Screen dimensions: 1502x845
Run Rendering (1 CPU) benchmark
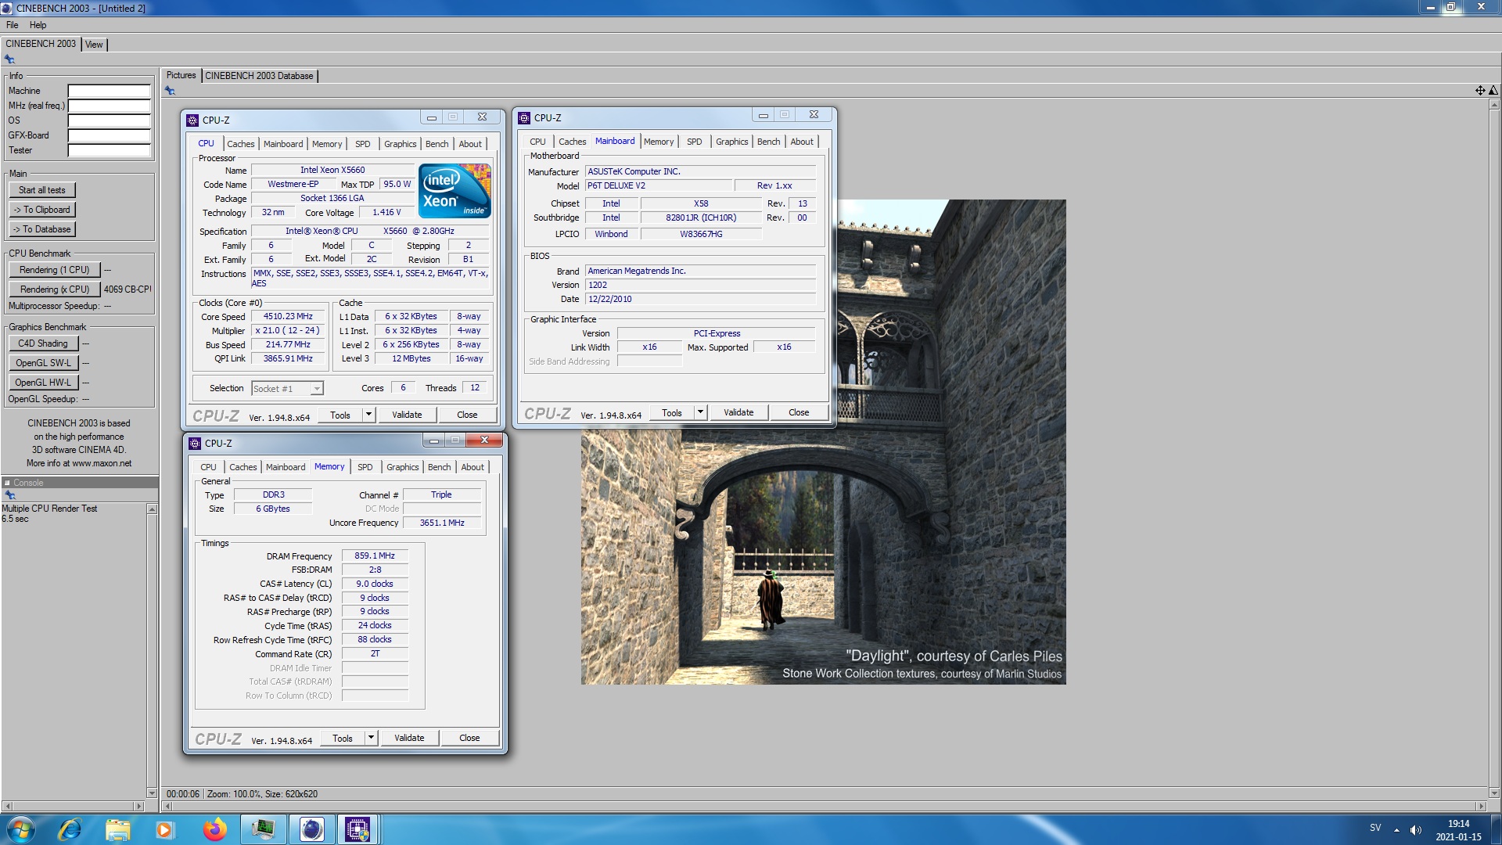55,270
